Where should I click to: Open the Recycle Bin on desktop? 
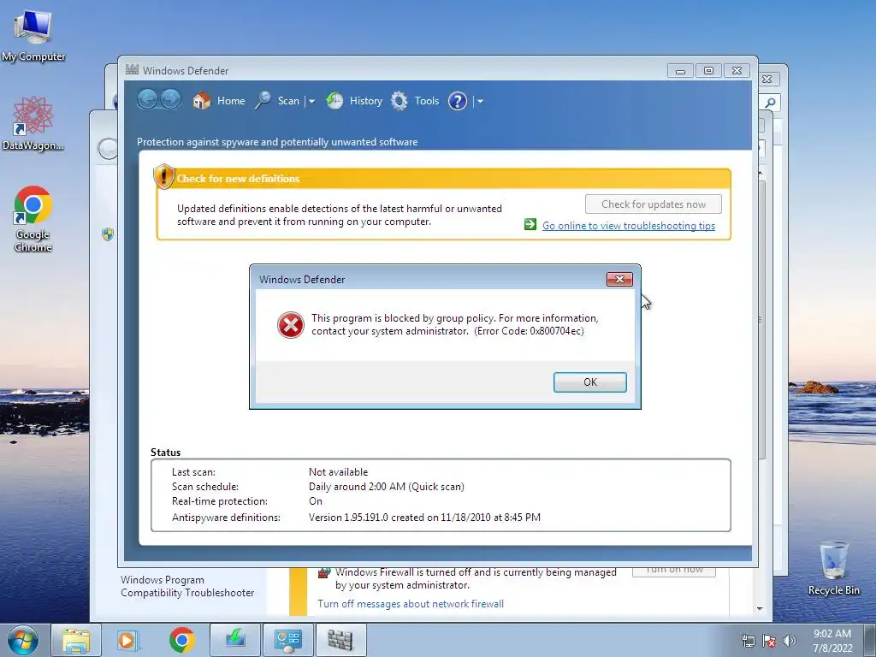coord(833,568)
